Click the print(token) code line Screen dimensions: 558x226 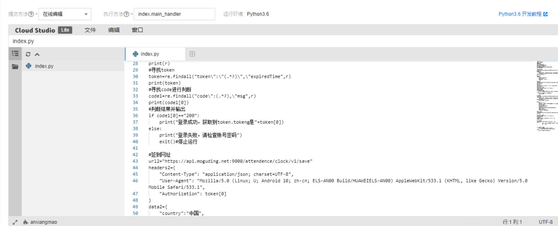click(x=164, y=83)
